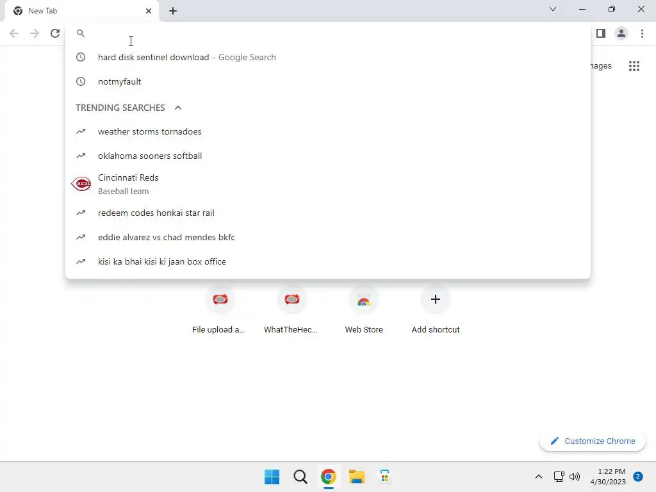The height and width of the screenshot is (492, 656).
Task: Choose 'oklahoma sooners softball' trending search
Action: click(x=328, y=156)
